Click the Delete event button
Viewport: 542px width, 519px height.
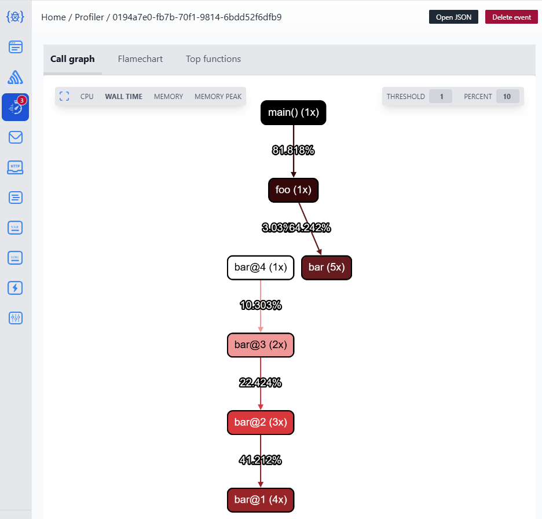pos(511,17)
